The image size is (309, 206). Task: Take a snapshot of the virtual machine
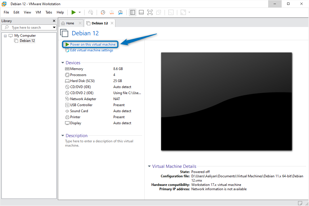click(103, 12)
